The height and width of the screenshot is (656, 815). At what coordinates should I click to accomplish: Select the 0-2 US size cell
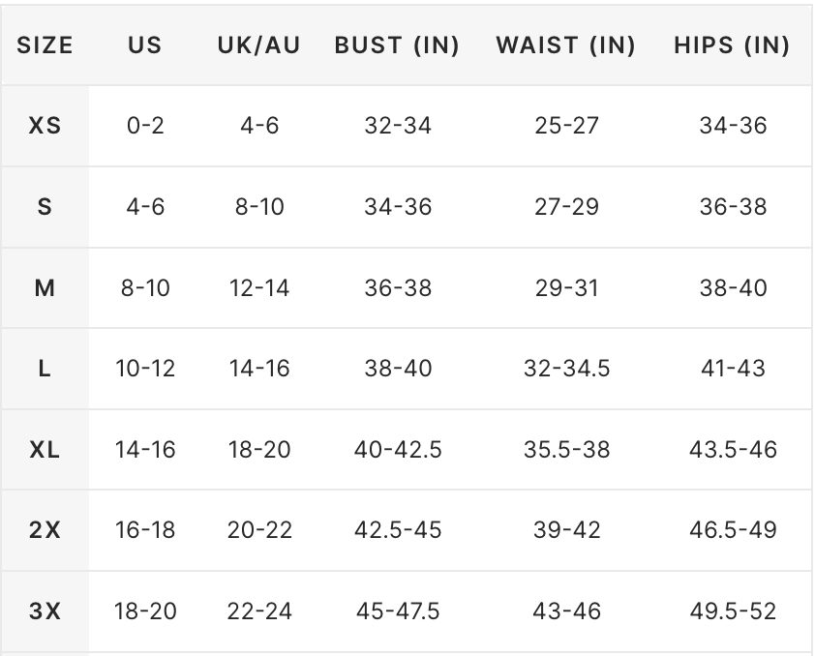145,126
